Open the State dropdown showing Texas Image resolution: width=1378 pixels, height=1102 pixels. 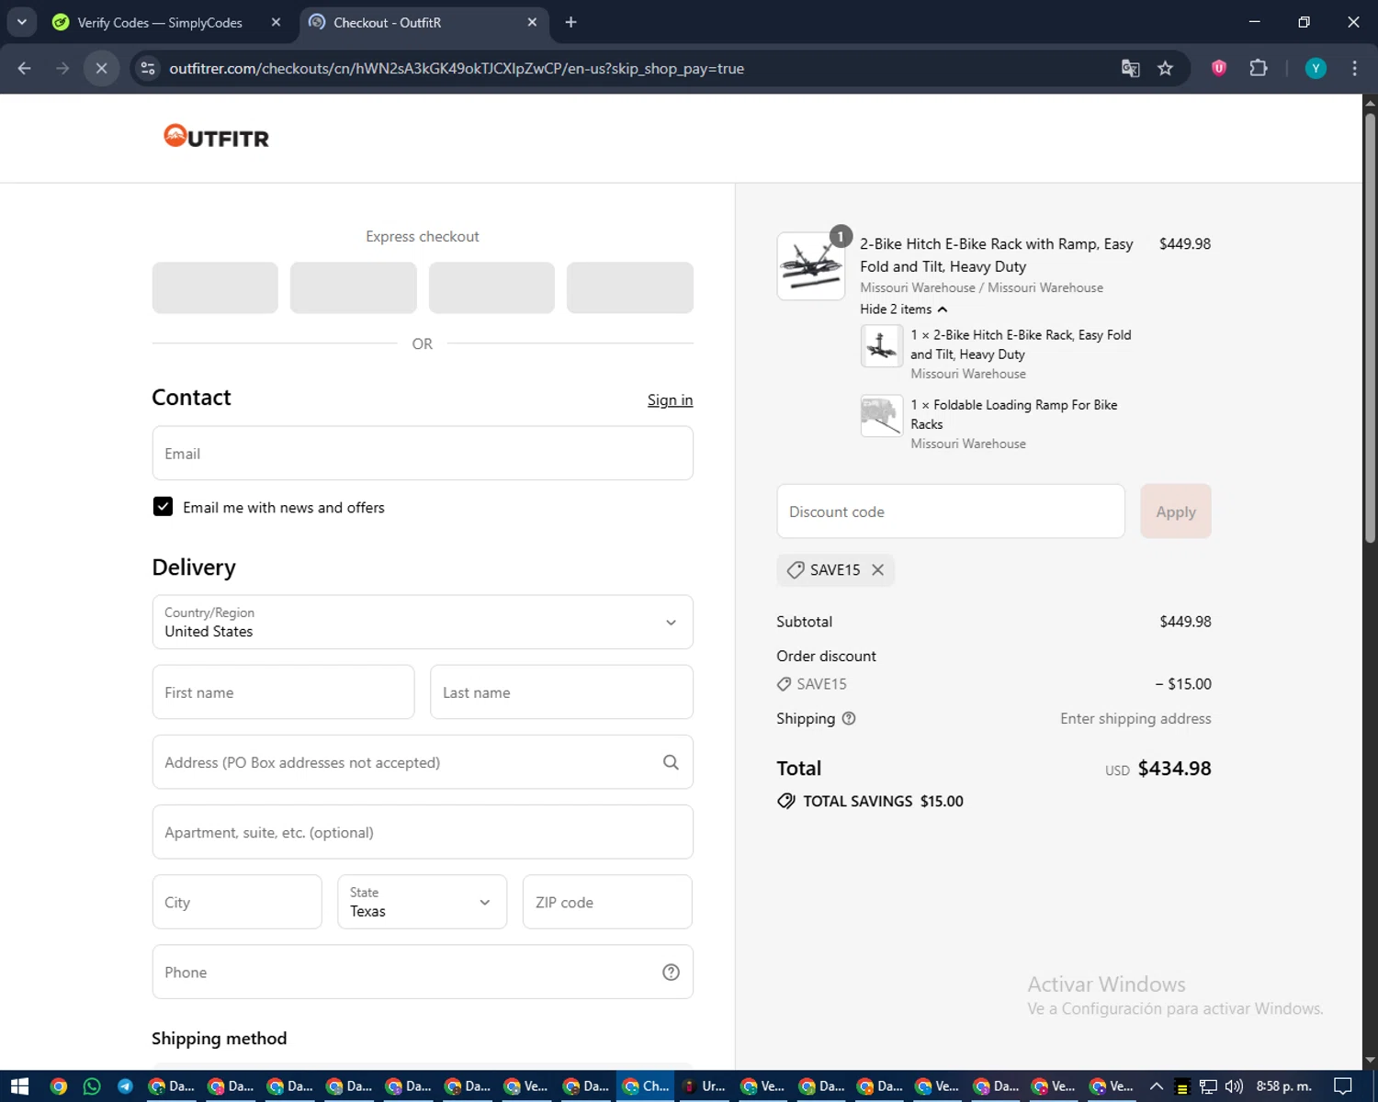pyautogui.click(x=422, y=902)
